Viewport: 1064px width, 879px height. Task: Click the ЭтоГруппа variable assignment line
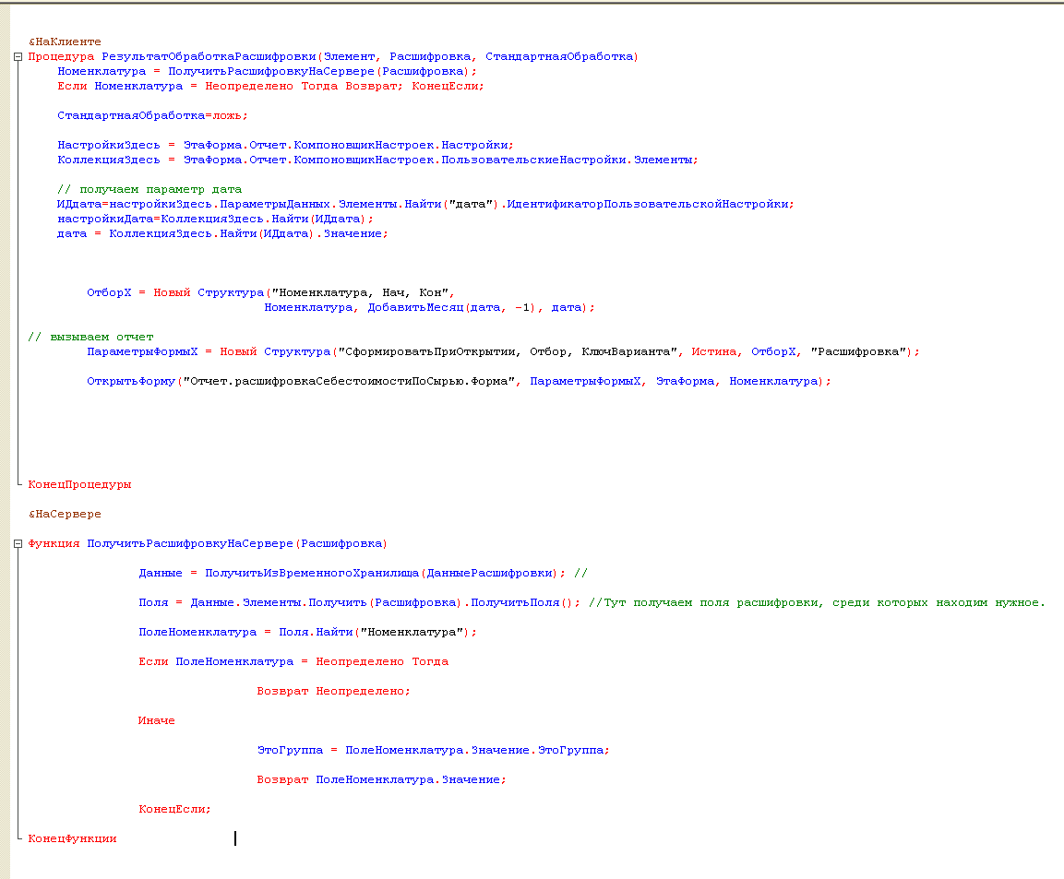pyautogui.click(x=433, y=750)
